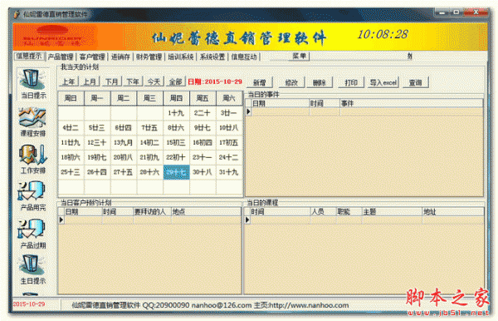Click the red logo in the banner
Viewport: 498px width, 321px height.
point(53,37)
